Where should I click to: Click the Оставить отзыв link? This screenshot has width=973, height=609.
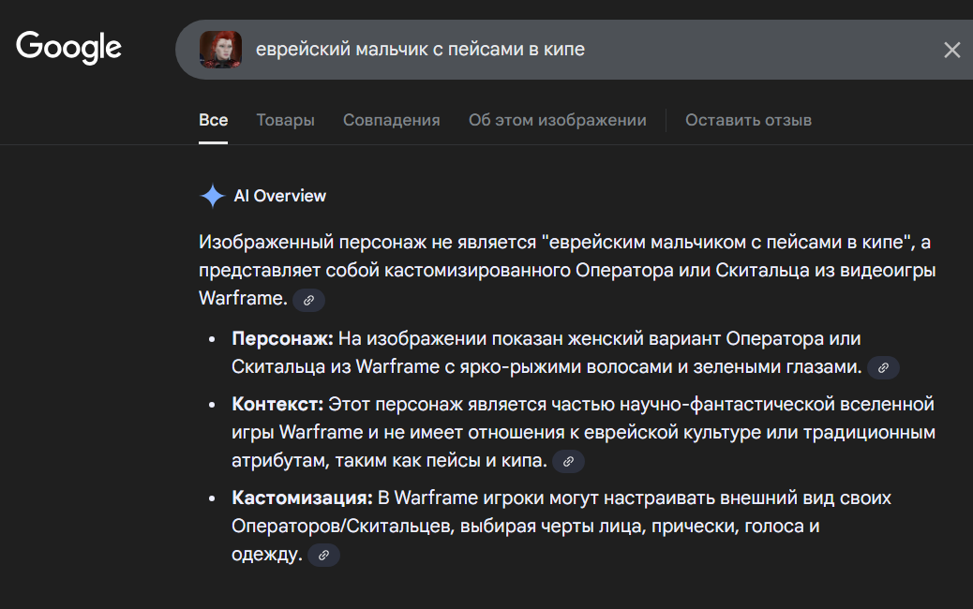(748, 120)
